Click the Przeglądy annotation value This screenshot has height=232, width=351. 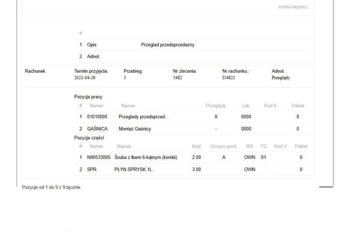pyautogui.click(x=281, y=78)
